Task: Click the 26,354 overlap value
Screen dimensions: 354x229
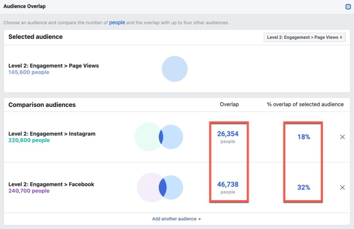Action: 227,134
